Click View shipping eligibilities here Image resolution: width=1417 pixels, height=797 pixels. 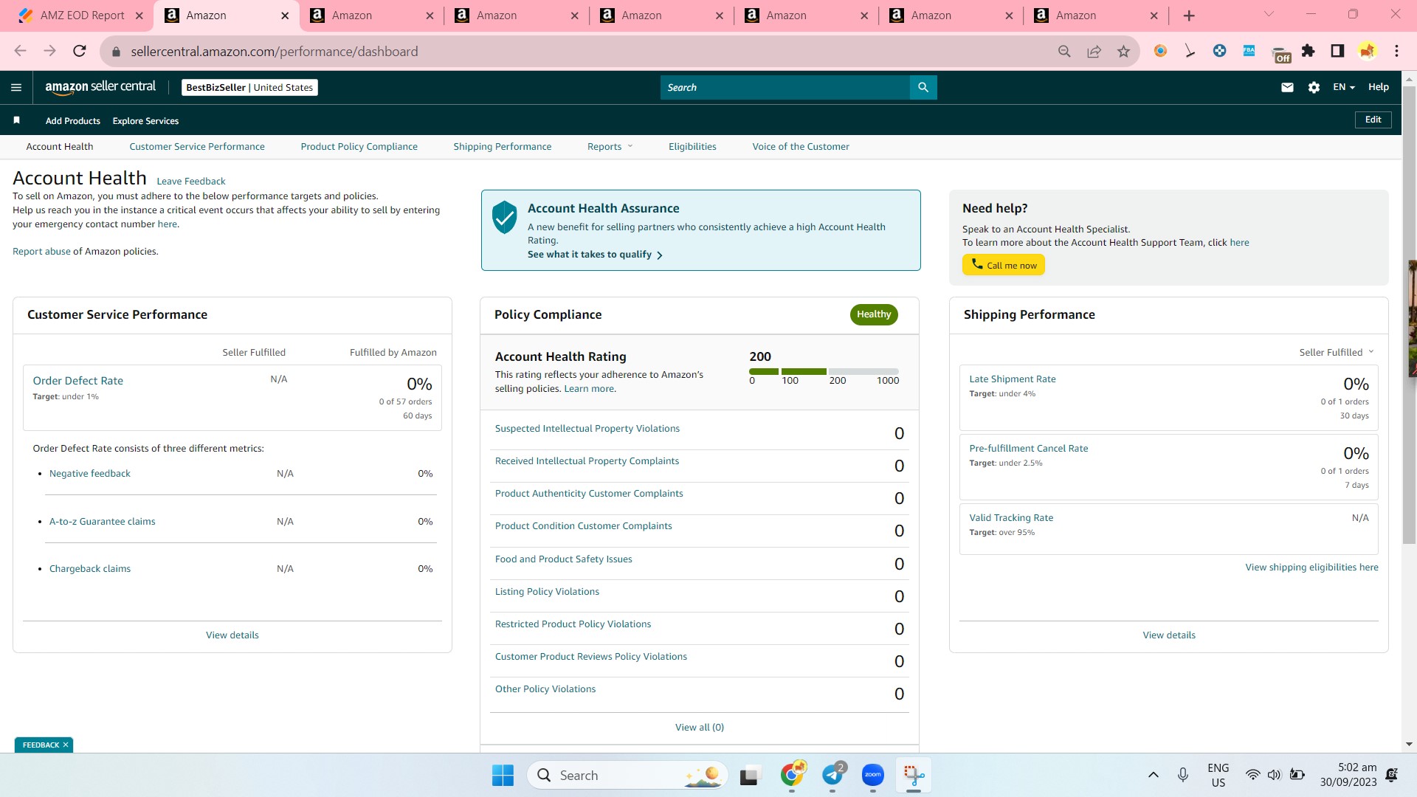coord(1312,567)
